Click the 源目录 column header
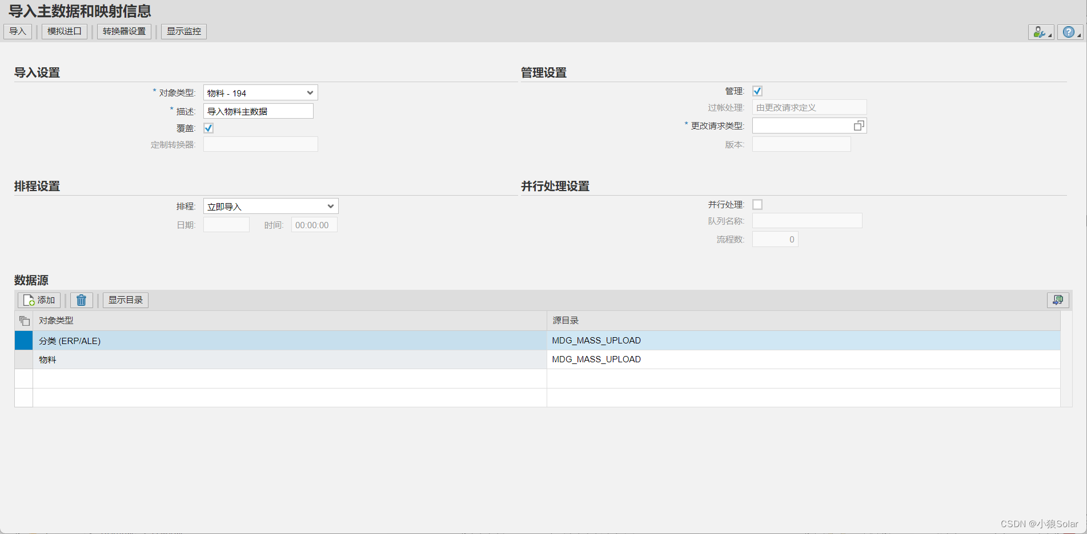 pos(803,321)
